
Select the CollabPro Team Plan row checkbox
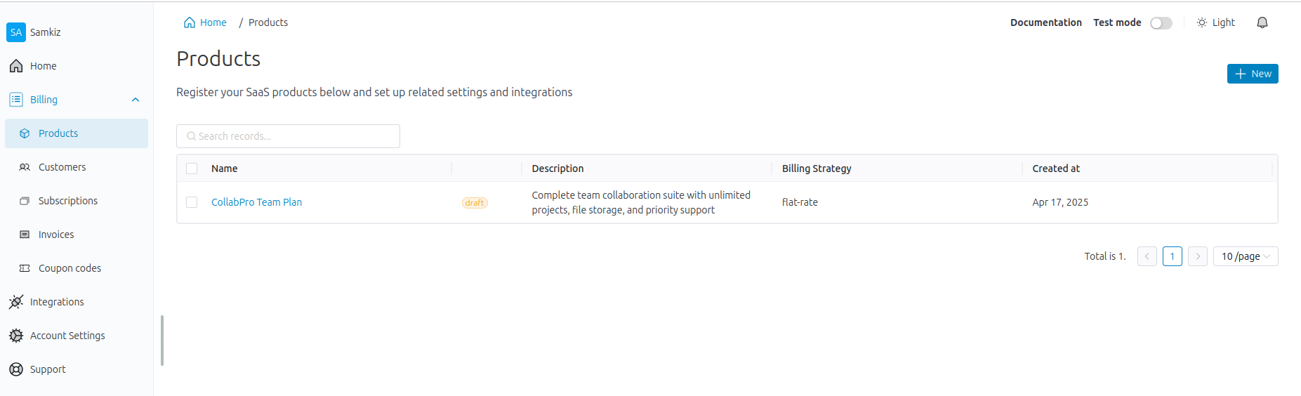(x=192, y=202)
